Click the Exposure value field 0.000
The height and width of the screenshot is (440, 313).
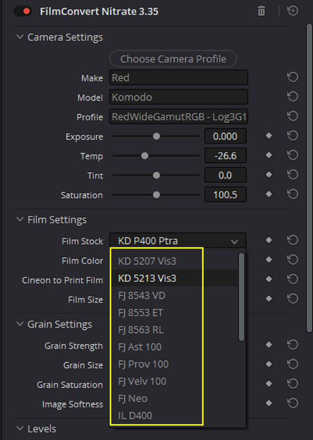click(226, 136)
